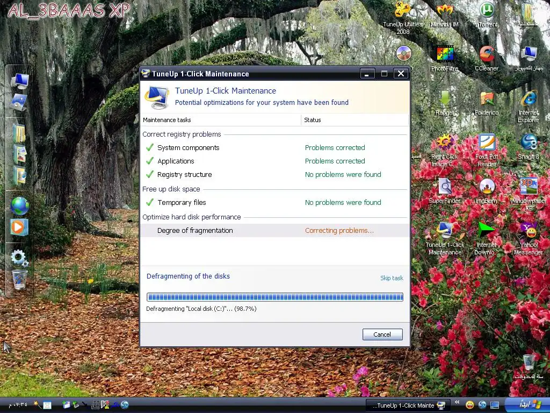This screenshot has width=550, height=413.
Task: Select the Temporary files row
Action: 274,202
